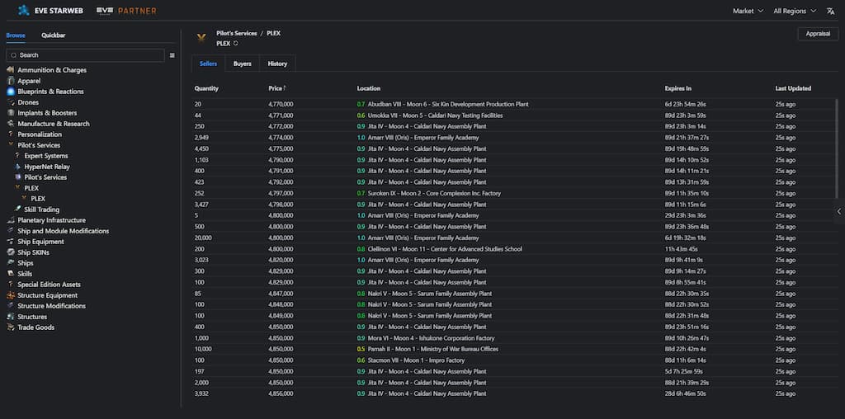Click the large PLEX item icon in header
The width and height of the screenshot is (845, 419).
[201, 38]
